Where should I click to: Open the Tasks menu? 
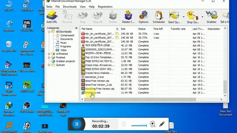49,7
